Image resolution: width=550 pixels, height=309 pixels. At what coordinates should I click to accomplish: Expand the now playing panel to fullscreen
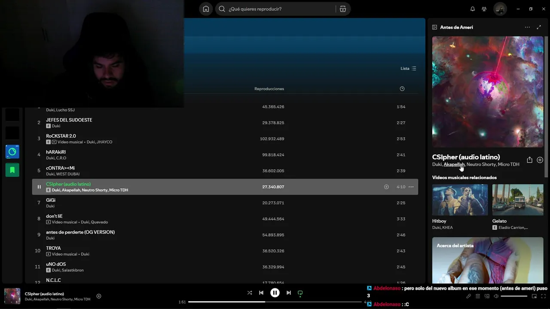pyautogui.click(x=539, y=27)
